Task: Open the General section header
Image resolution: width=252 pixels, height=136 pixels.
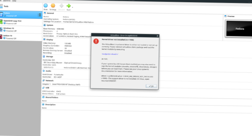Action: coord(50,13)
